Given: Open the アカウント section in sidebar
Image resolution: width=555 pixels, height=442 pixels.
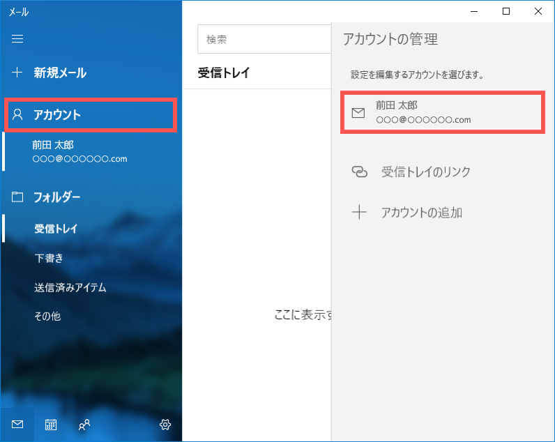Looking at the screenshot, I should 57,115.
